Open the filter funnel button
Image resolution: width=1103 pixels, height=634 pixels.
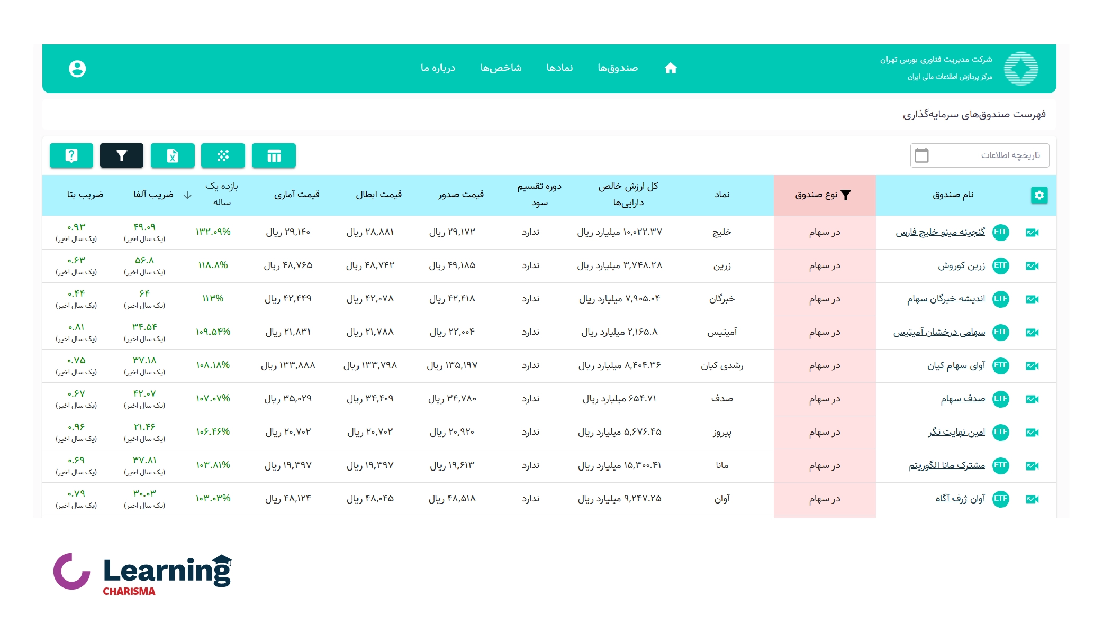click(122, 155)
